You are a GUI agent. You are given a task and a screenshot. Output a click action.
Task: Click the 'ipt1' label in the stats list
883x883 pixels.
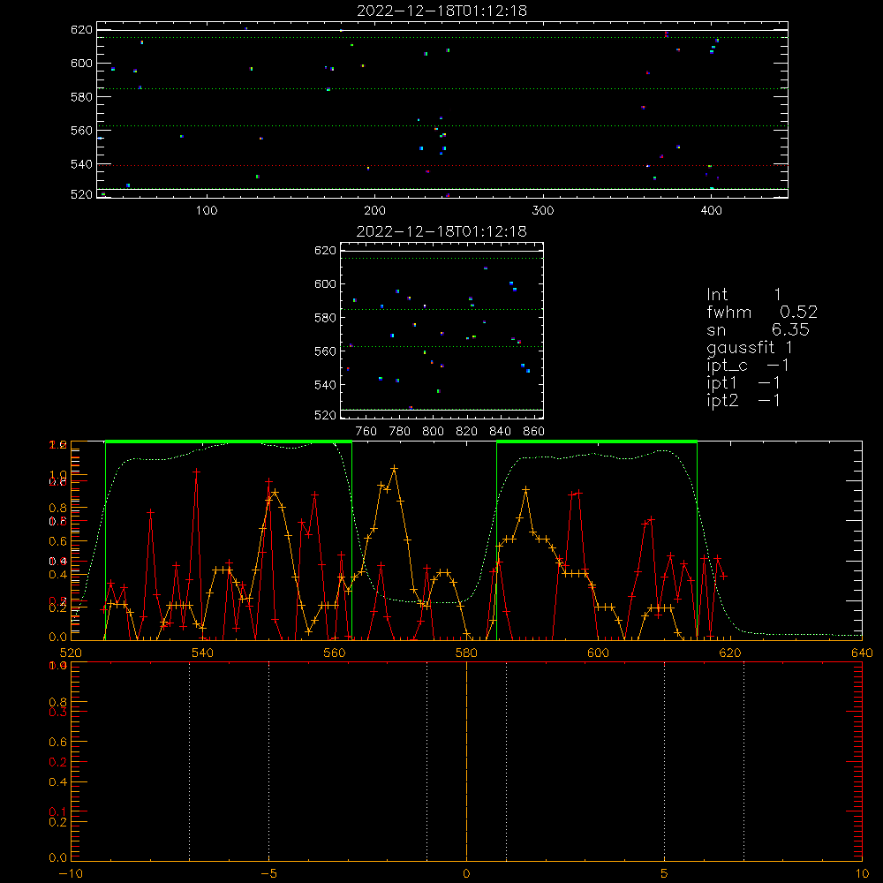tap(722, 383)
